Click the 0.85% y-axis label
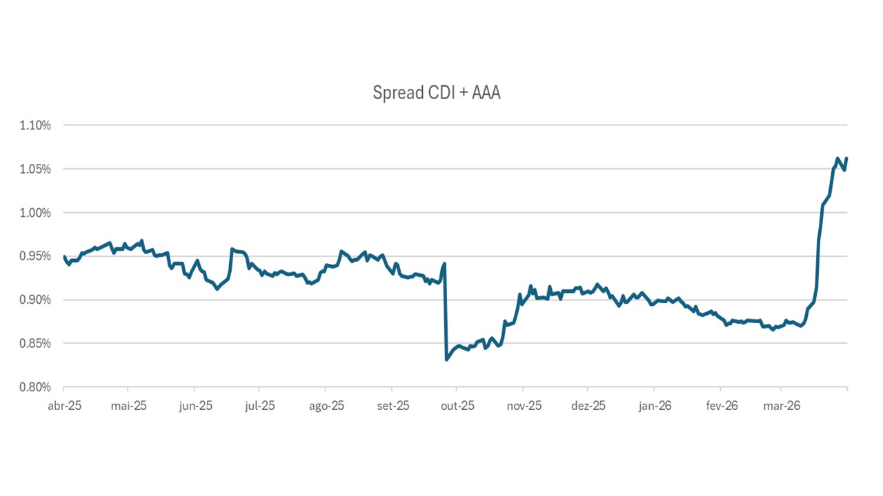883x496 pixels. [x=36, y=344]
